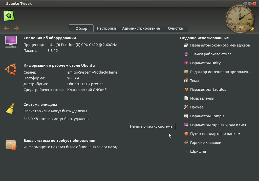The image size is (259, 181).
Task: Open the Настройка tab
Action: click(106, 28)
